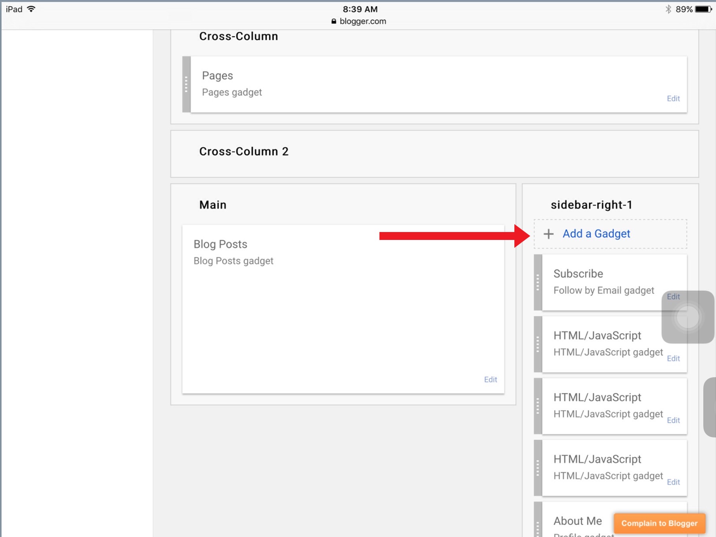The height and width of the screenshot is (537, 716).
Task: Tap the AssistiveTouch floating button
Action: (688, 317)
